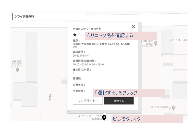Click the popup scrollbar up arrow
Screen dimensions: 195x126
pyautogui.click(x=139, y=23)
